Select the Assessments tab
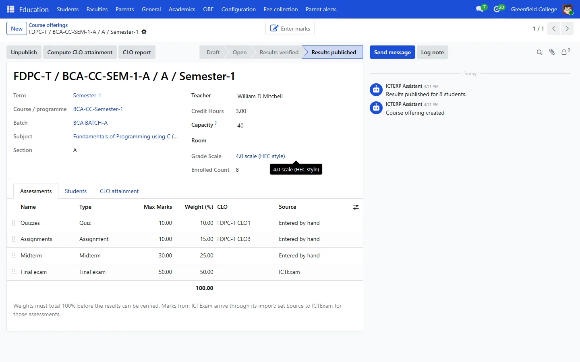The height and width of the screenshot is (362, 580). point(36,191)
